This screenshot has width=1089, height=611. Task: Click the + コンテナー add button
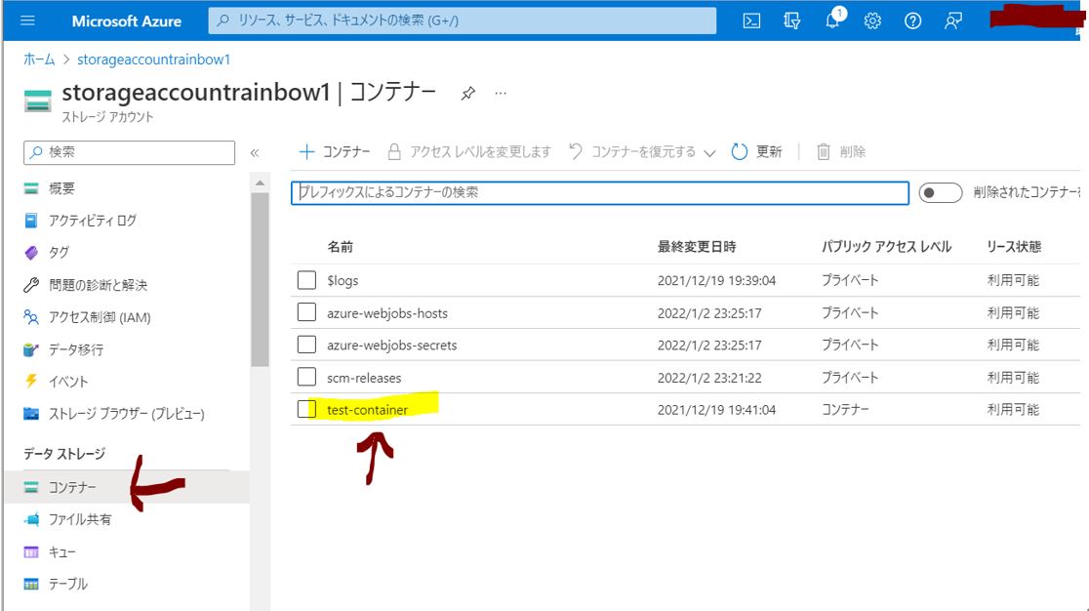tap(335, 151)
